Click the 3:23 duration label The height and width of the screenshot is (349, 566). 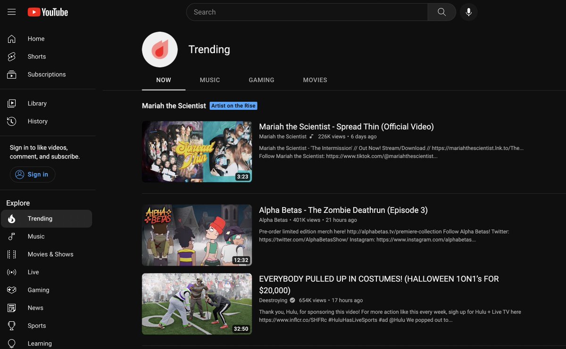(242, 177)
